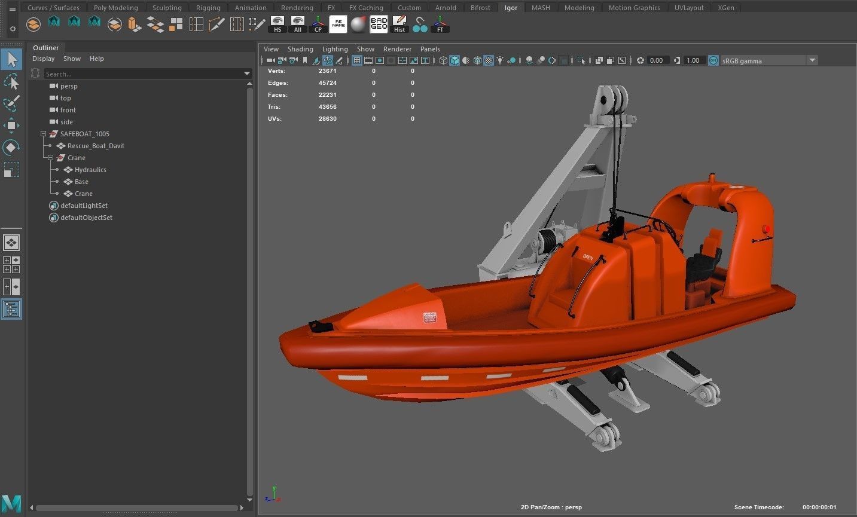Open the viewport Panels menu
Image resolution: width=857 pixels, height=517 pixels.
pyautogui.click(x=430, y=49)
